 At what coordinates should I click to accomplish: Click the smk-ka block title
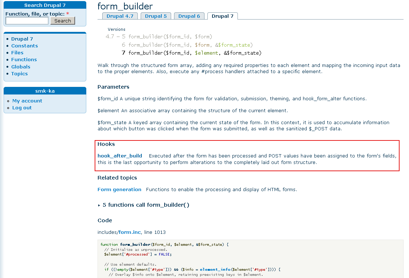pyautogui.click(x=45, y=91)
